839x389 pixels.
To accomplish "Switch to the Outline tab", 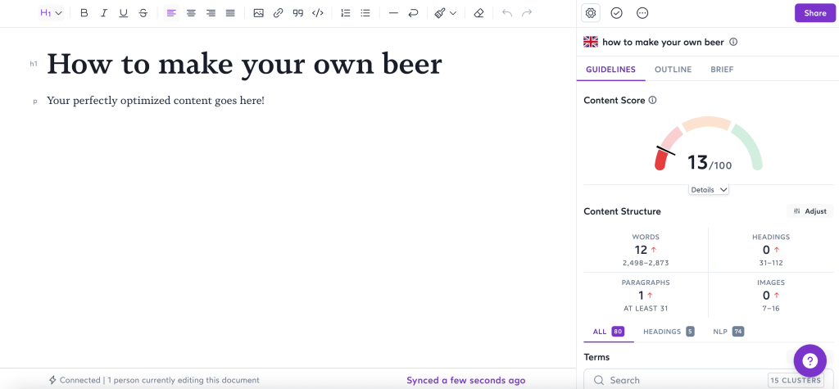I will click(x=673, y=70).
